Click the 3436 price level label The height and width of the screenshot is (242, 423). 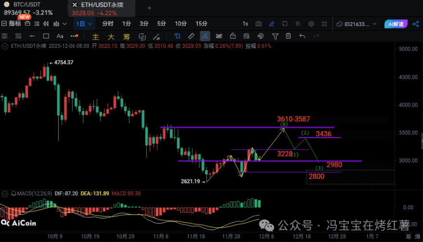(323, 134)
